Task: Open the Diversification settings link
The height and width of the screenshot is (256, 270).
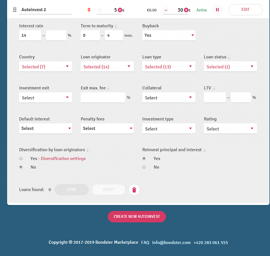Action: (x=63, y=159)
